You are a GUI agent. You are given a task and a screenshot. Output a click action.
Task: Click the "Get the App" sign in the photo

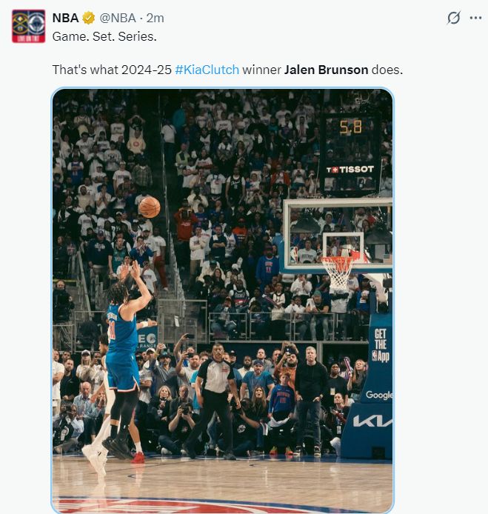click(x=381, y=345)
